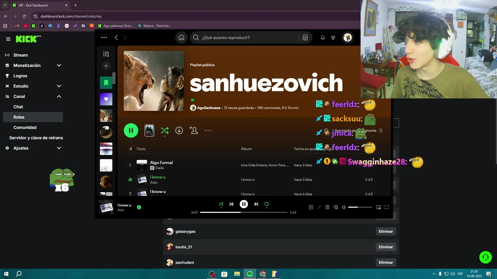Toggle shuffle in the bottom player bar
This screenshot has width=497, height=279.
(x=221, y=204)
